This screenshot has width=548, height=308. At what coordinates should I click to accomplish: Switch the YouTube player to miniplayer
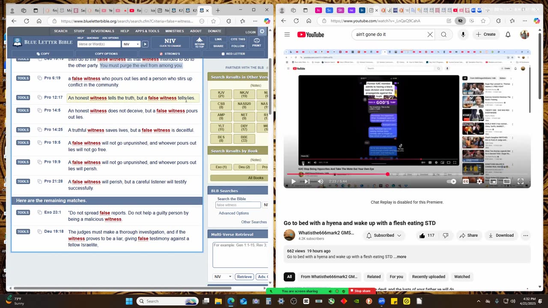(x=493, y=181)
